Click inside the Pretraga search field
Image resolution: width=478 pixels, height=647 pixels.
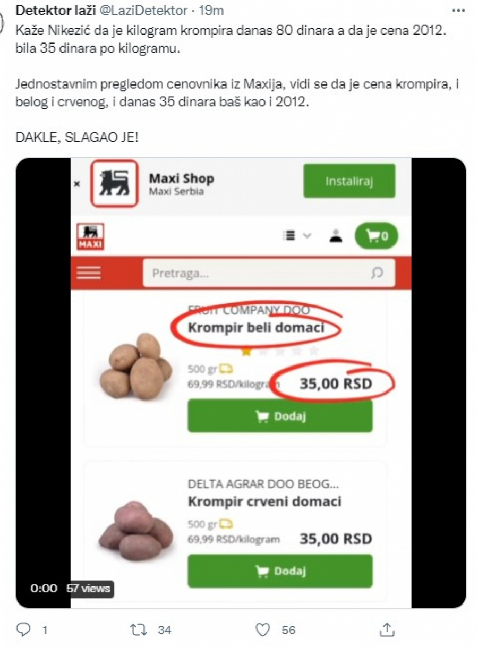tap(269, 273)
